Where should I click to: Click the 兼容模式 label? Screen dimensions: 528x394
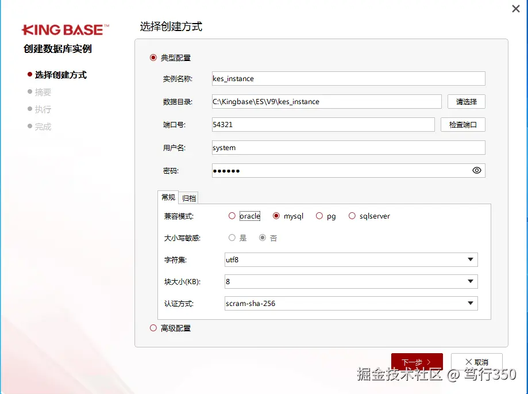[x=179, y=216]
